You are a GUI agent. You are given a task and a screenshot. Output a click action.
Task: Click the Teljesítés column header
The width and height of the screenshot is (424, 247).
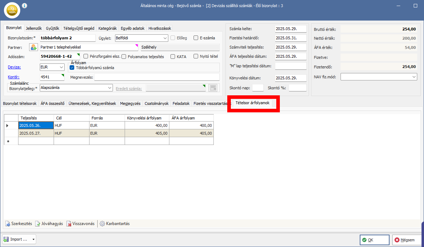(36, 118)
